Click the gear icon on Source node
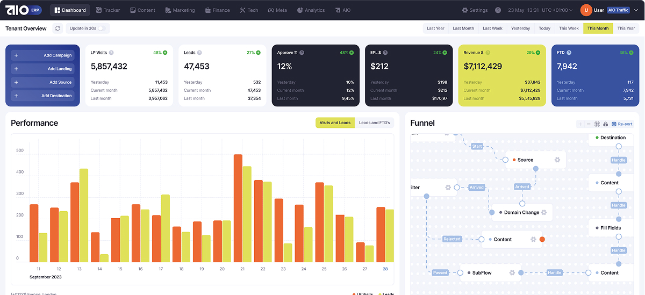The height and width of the screenshot is (295, 645). 557,160
